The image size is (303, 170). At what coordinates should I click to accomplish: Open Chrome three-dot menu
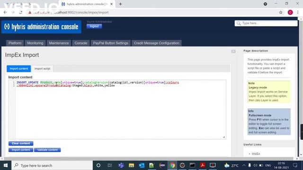[x=298, y=12]
